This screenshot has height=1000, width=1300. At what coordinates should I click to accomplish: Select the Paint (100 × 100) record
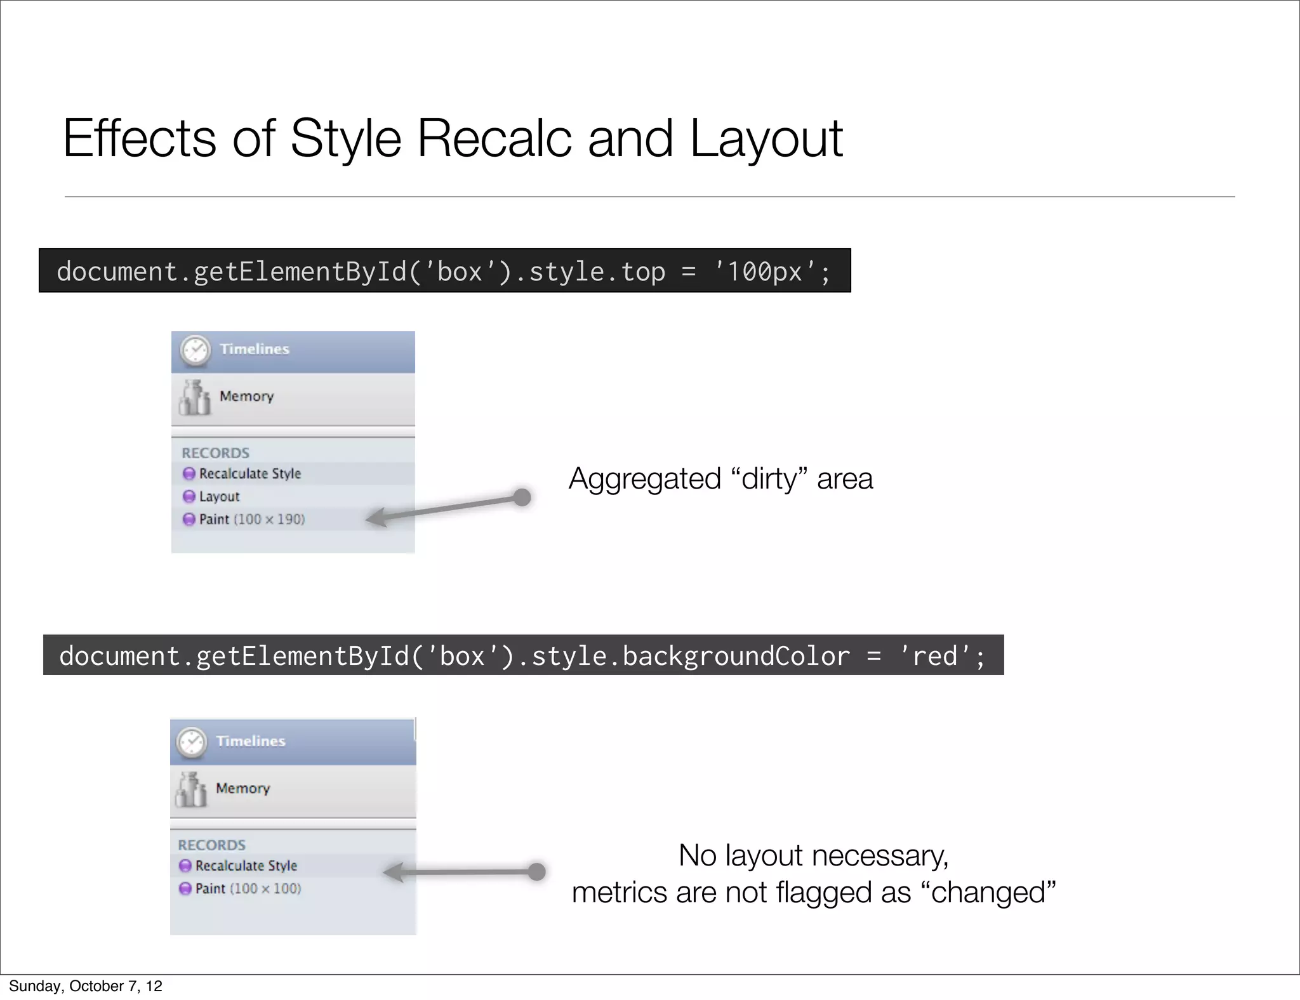(248, 889)
